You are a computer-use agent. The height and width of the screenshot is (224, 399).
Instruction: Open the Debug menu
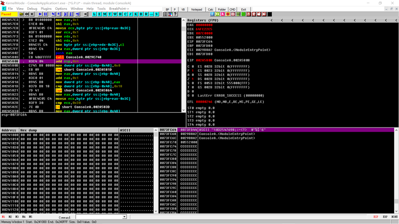pos(32,9)
